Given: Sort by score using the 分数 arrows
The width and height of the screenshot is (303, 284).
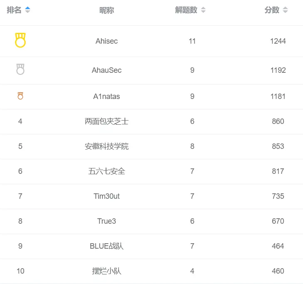Looking at the screenshot, I should (x=285, y=10).
